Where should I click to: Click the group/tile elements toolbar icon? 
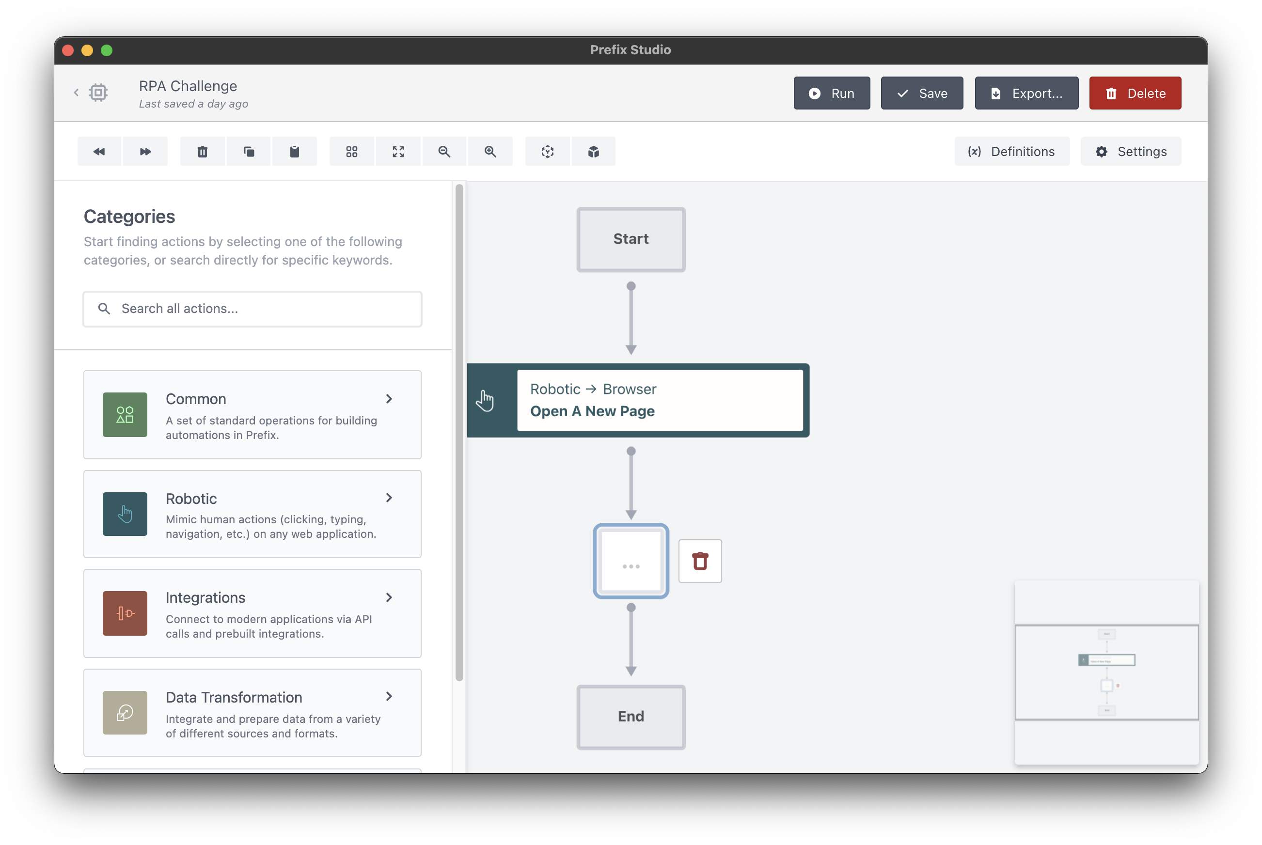[x=352, y=151]
